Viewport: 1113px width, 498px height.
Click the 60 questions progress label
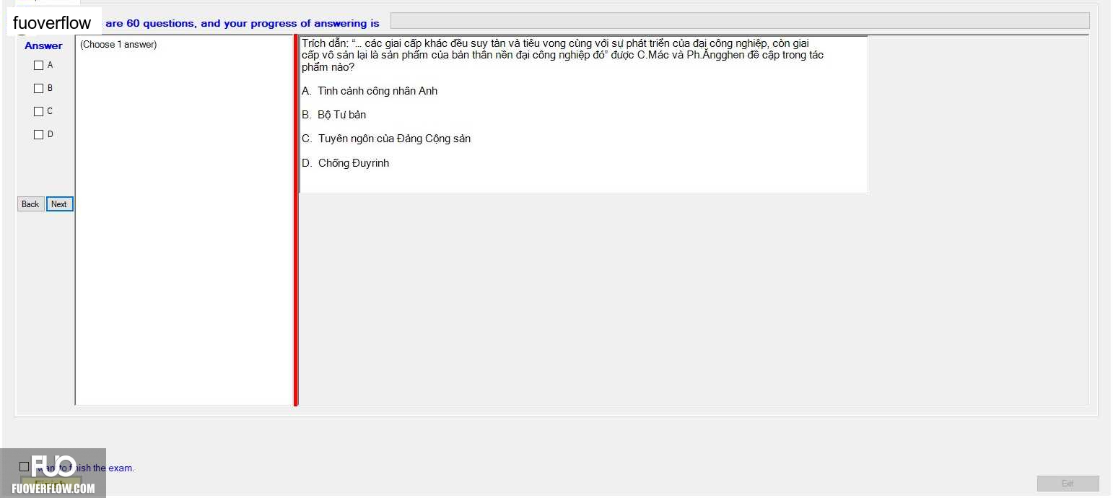(x=242, y=23)
